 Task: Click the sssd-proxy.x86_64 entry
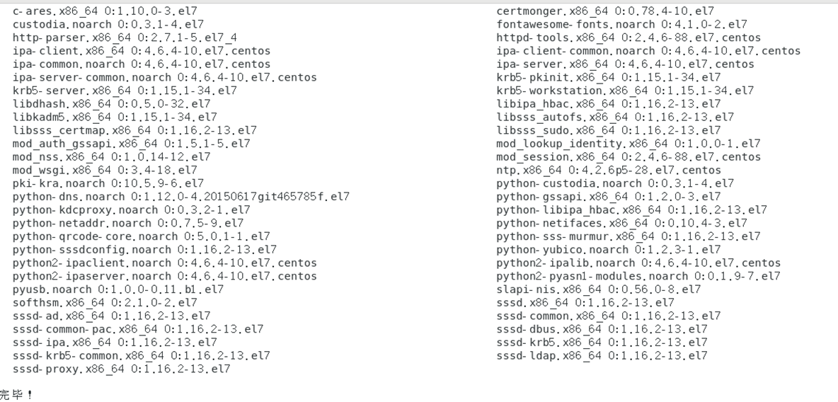(121, 369)
